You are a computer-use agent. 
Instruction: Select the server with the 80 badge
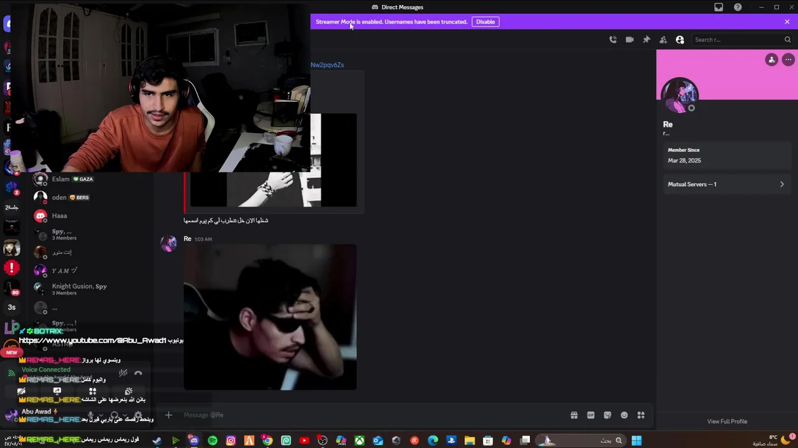click(x=11, y=288)
